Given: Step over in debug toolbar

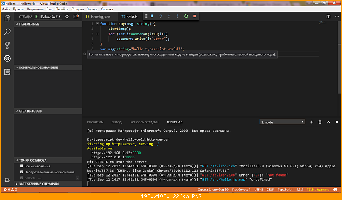Looking at the screenshot, I should [x=160, y=16].
